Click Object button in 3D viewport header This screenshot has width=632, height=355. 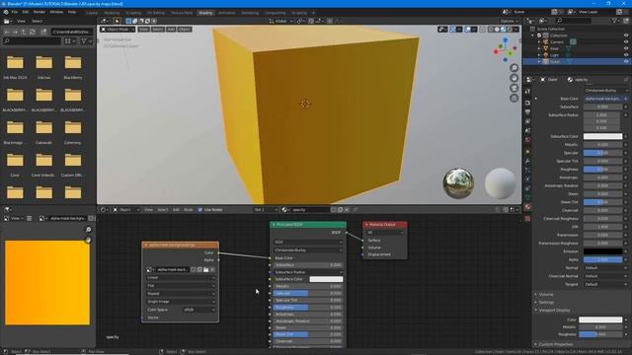click(x=185, y=30)
